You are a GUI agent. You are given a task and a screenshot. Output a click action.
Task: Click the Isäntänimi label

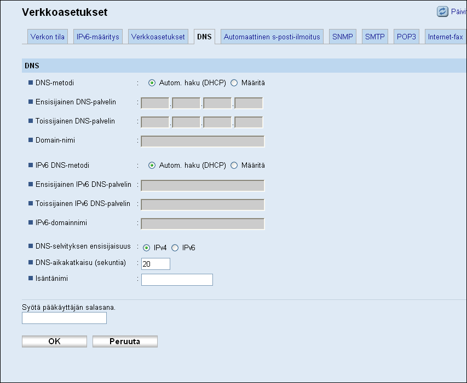[x=52, y=279]
